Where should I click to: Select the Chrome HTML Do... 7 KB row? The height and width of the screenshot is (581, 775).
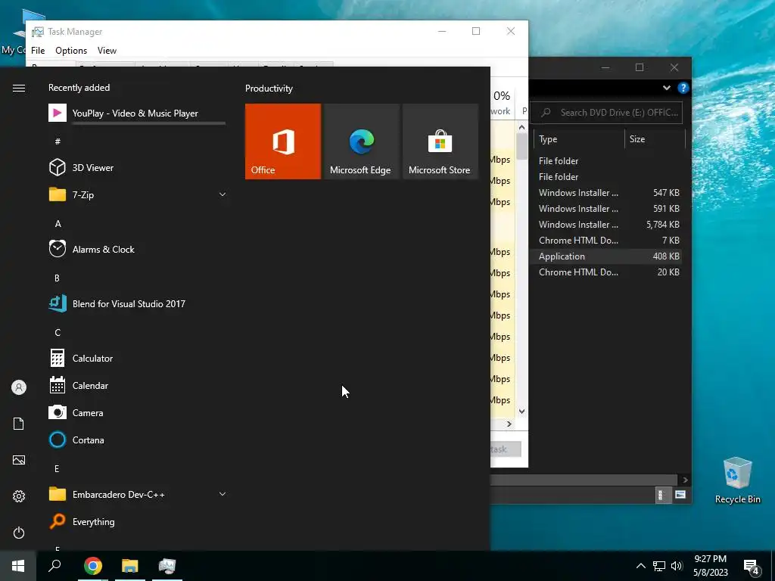[607, 241]
